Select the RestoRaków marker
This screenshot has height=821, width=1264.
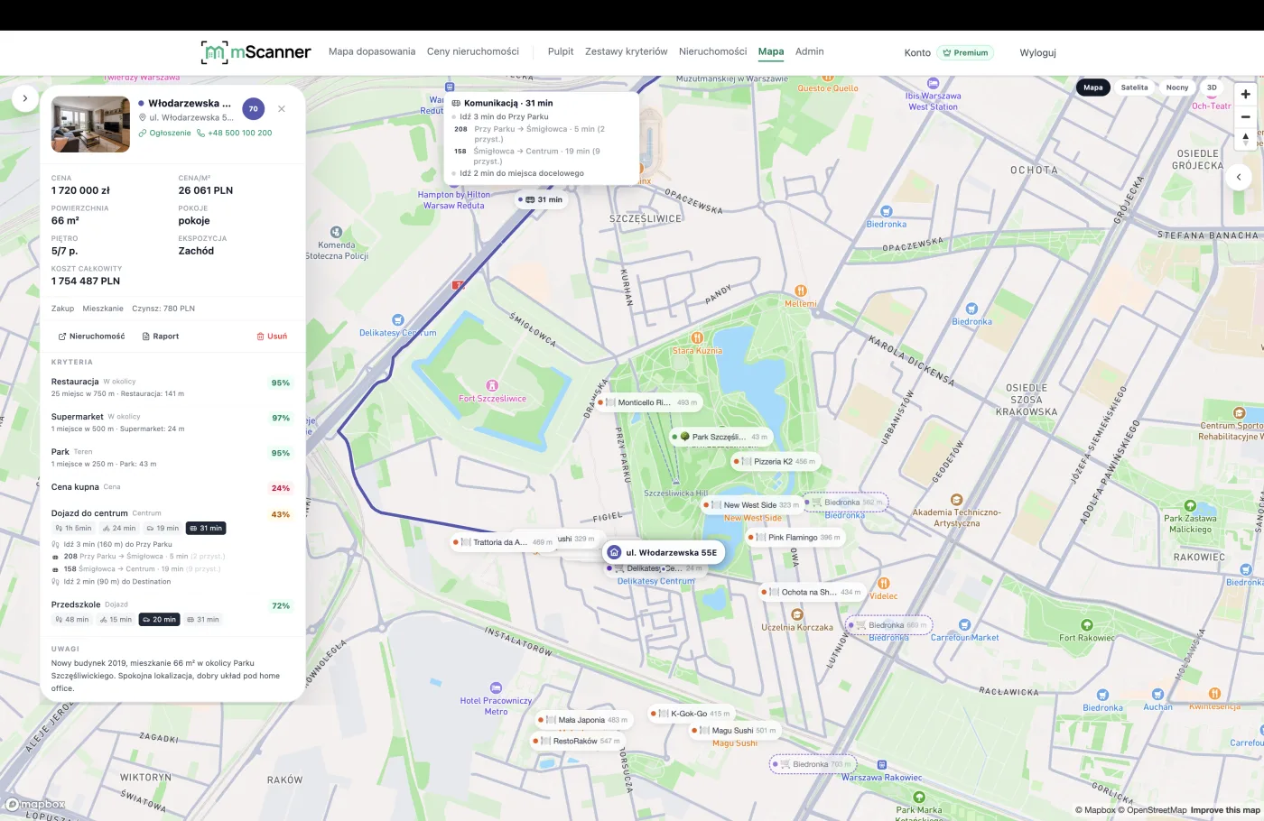[x=578, y=741]
